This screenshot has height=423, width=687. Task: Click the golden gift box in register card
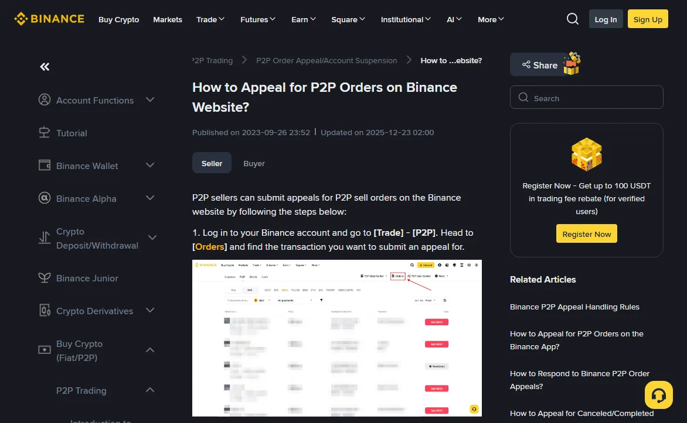click(586, 154)
